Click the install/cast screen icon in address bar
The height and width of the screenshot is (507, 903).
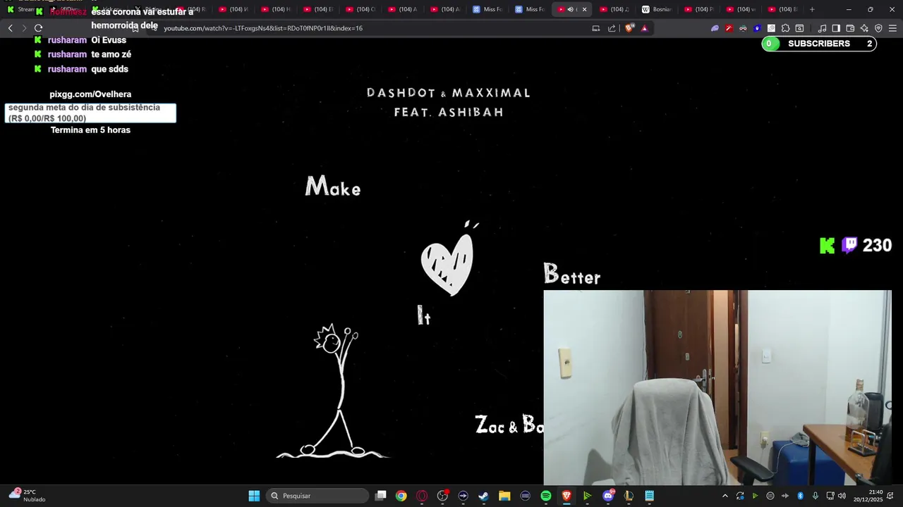596,28
